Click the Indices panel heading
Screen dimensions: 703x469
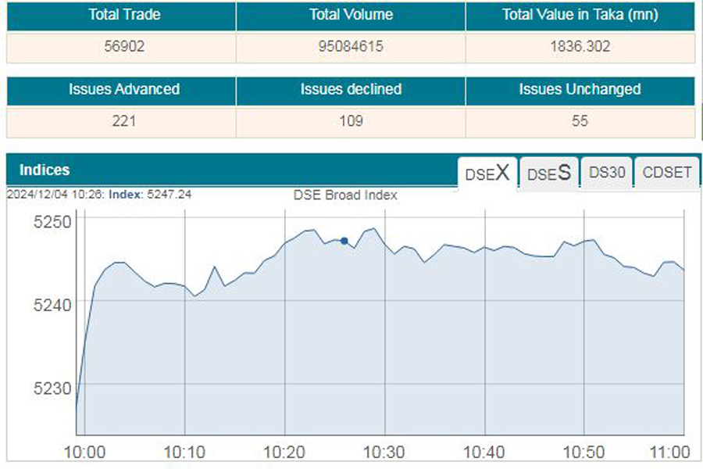45,170
